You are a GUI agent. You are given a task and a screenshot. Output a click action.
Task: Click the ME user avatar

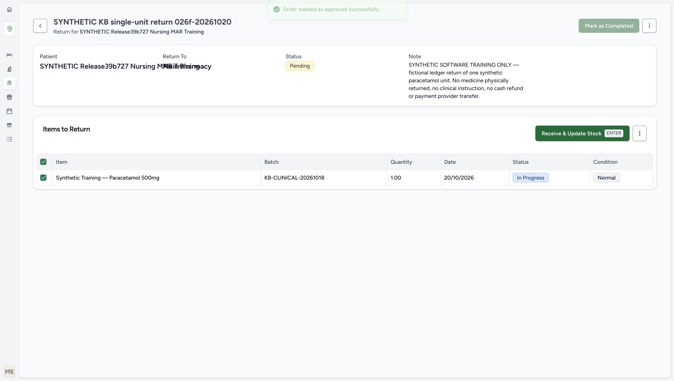tap(9, 372)
